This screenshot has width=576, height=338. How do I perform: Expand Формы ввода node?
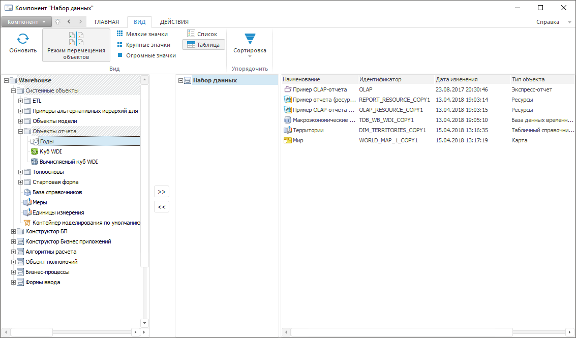13,283
